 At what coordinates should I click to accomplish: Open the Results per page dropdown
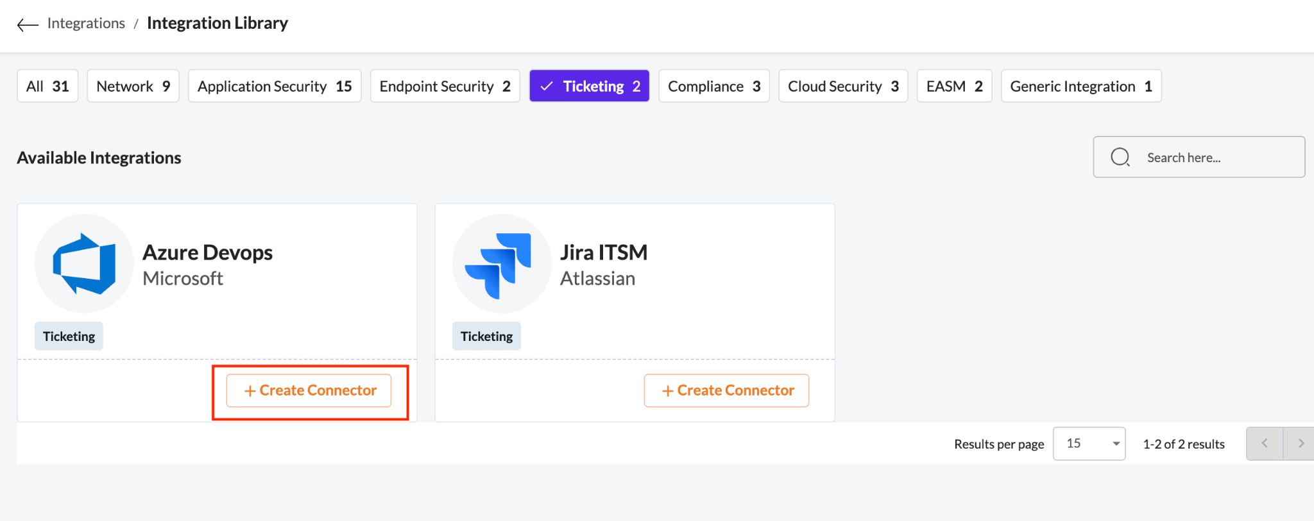coord(1089,443)
